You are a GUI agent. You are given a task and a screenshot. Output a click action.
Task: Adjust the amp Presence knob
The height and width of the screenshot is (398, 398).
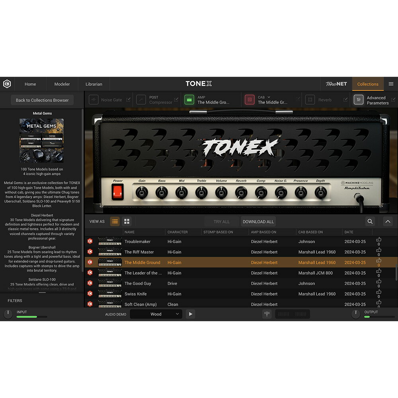pos(301,192)
